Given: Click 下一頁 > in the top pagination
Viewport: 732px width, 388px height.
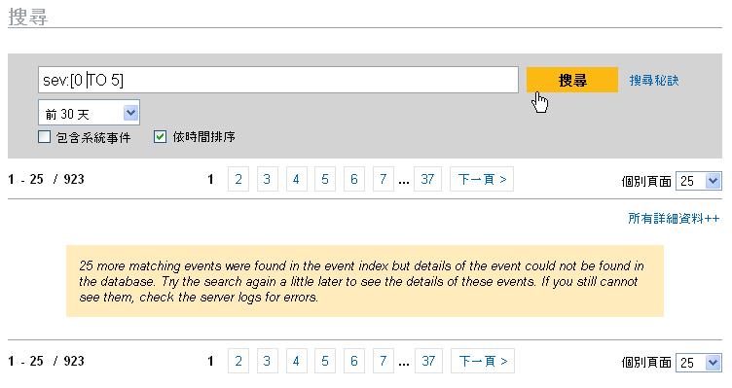Looking at the screenshot, I should (x=482, y=179).
